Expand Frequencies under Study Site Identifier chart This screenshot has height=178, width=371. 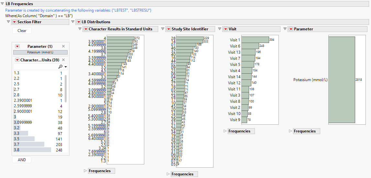168,174
